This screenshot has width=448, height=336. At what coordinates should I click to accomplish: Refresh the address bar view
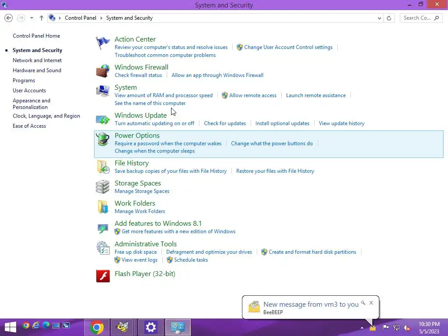389,18
